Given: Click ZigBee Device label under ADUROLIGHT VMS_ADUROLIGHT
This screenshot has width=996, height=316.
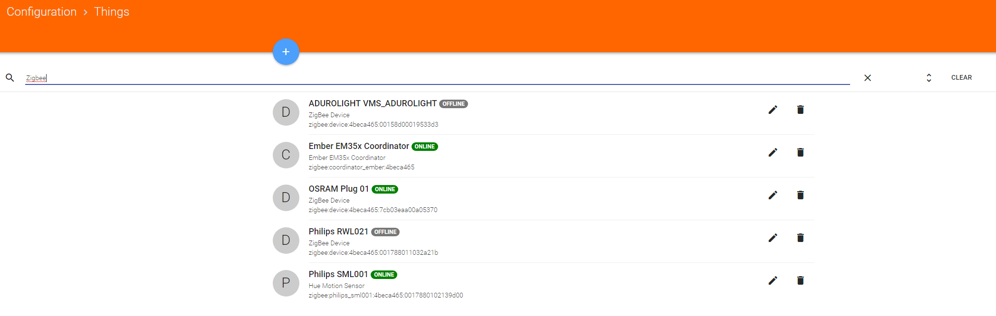Looking at the screenshot, I should [329, 115].
